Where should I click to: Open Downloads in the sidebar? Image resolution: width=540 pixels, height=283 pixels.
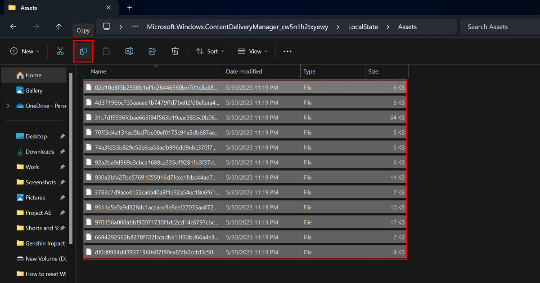pyautogui.click(x=40, y=152)
